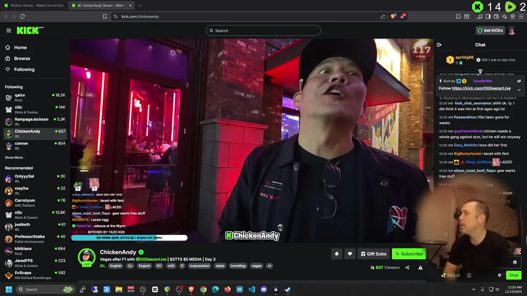Click the Kick logo to go home
The width and height of the screenshot is (527, 296).
coord(30,30)
